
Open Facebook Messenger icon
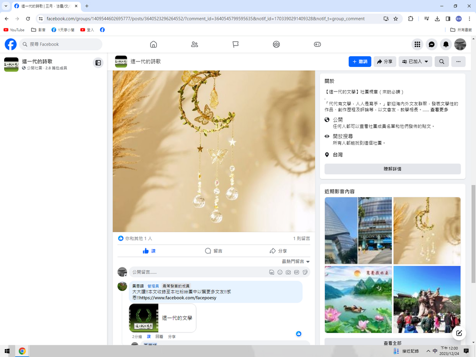tap(431, 44)
